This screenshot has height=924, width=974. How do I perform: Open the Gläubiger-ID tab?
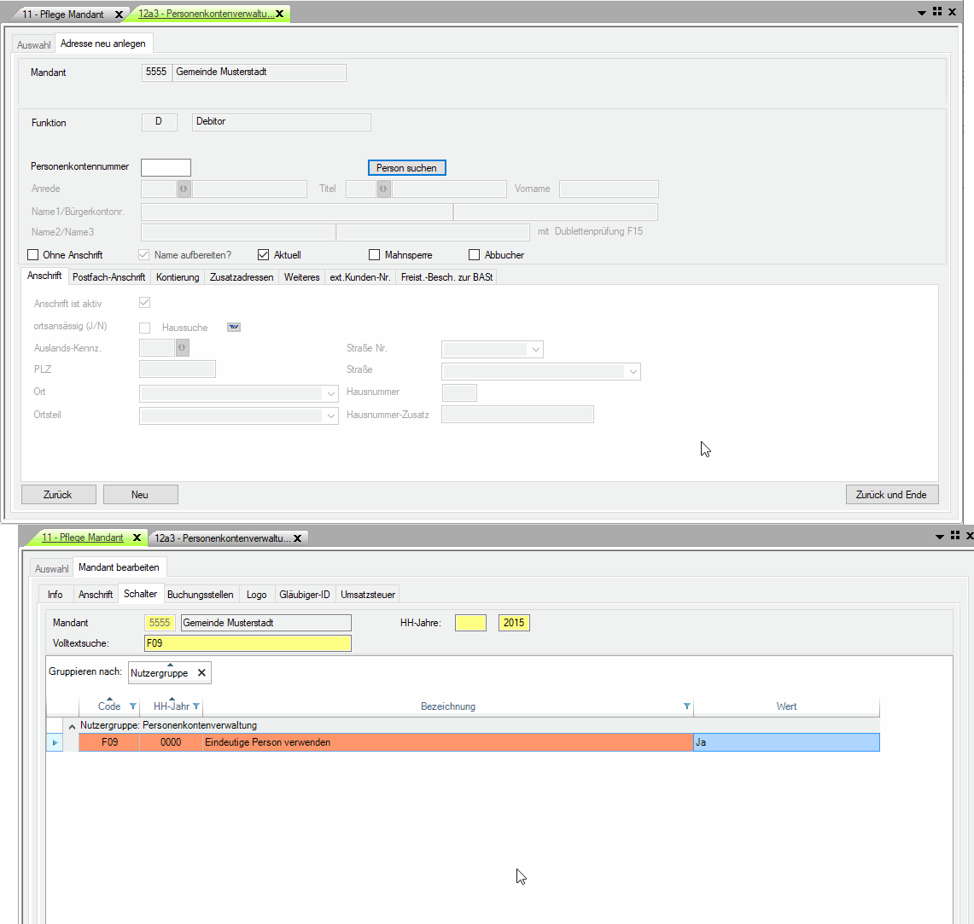click(304, 595)
